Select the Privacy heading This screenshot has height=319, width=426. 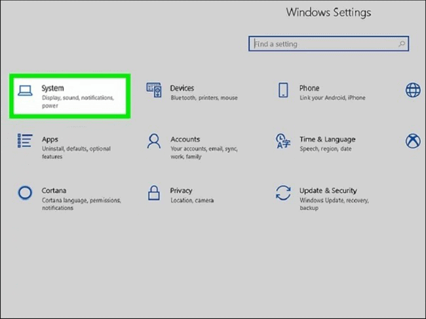[181, 191]
